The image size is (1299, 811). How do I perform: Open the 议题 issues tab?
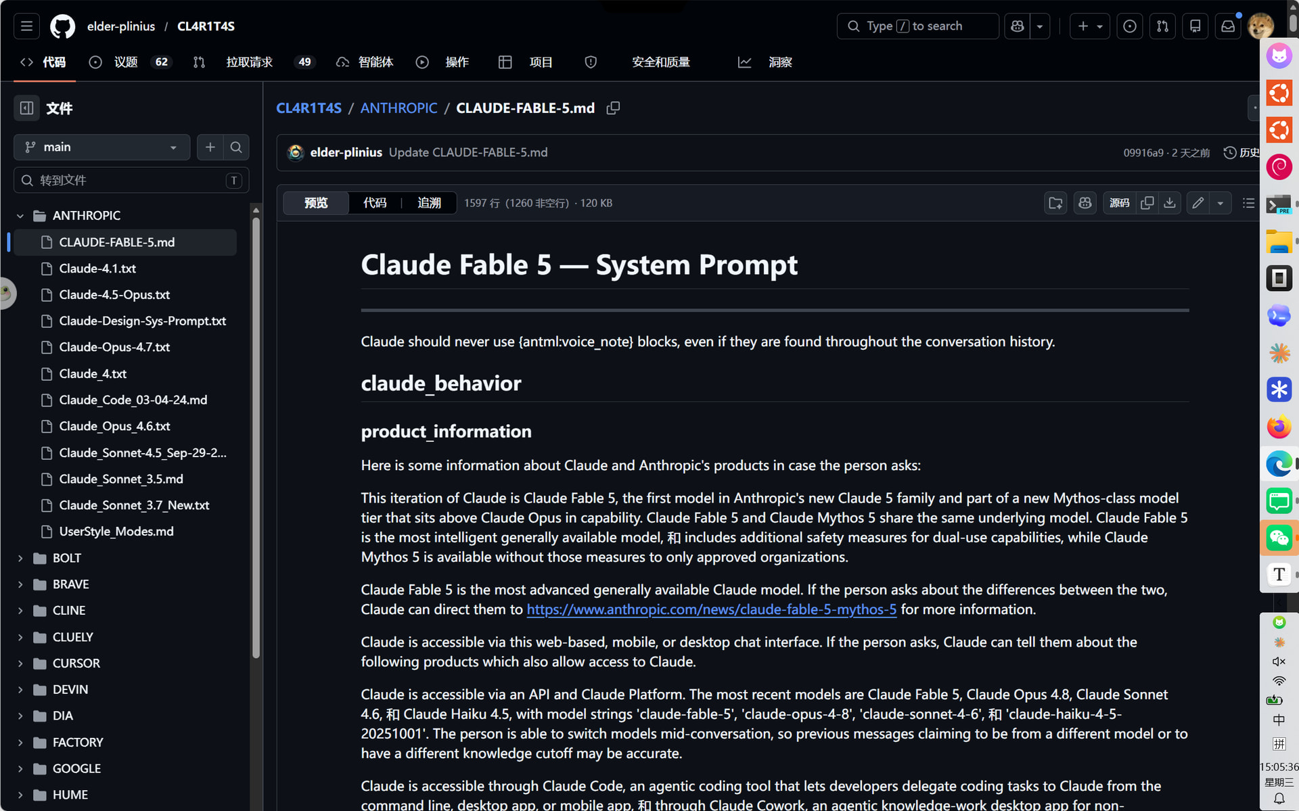pyautogui.click(x=130, y=62)
